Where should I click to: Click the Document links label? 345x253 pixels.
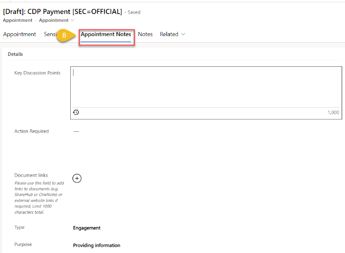[x=31, y=175]
